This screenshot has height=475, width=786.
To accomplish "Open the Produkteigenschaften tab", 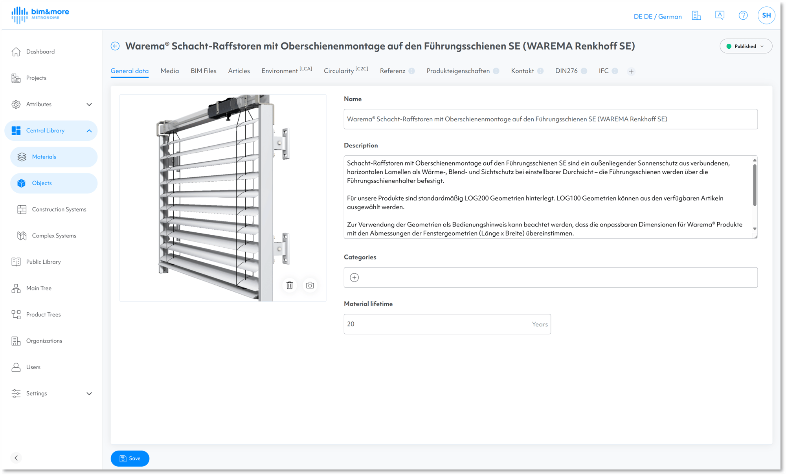I will point(458,71).
